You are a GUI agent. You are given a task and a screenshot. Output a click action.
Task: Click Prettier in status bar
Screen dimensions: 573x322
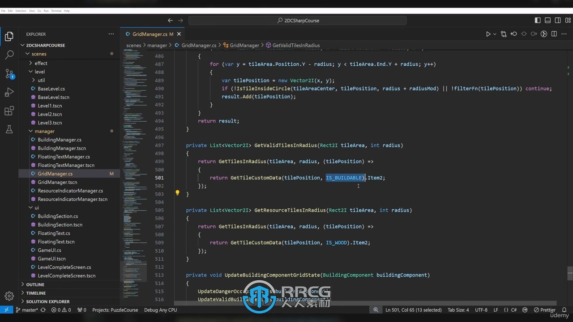(x=544, y=310)
